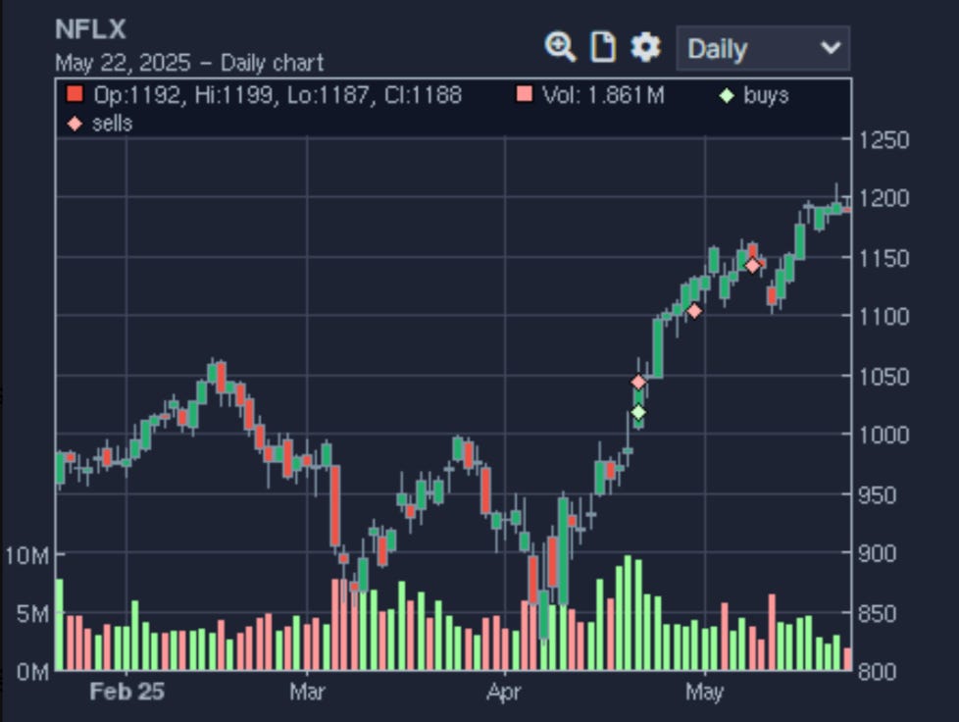This screenshot has width=959, height=722.
Task: Click the 1200 price axis label
Action: (x=883, y=198)
